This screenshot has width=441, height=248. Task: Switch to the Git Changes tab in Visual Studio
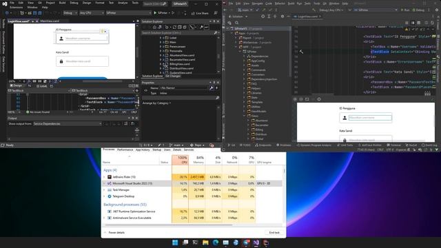(173, 76)
